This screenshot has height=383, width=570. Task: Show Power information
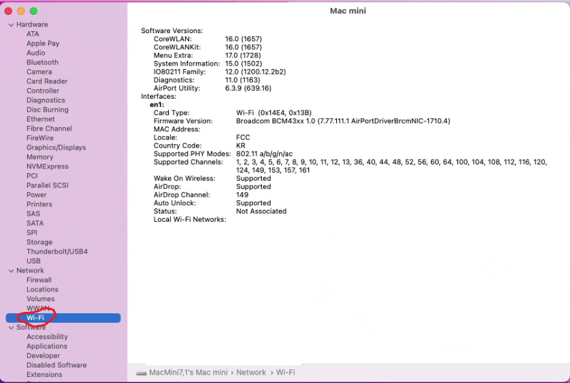37,195
